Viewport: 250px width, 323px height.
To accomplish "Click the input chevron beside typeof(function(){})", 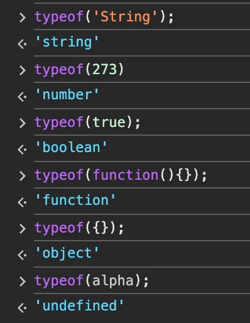I will click(x=22, y=176).
